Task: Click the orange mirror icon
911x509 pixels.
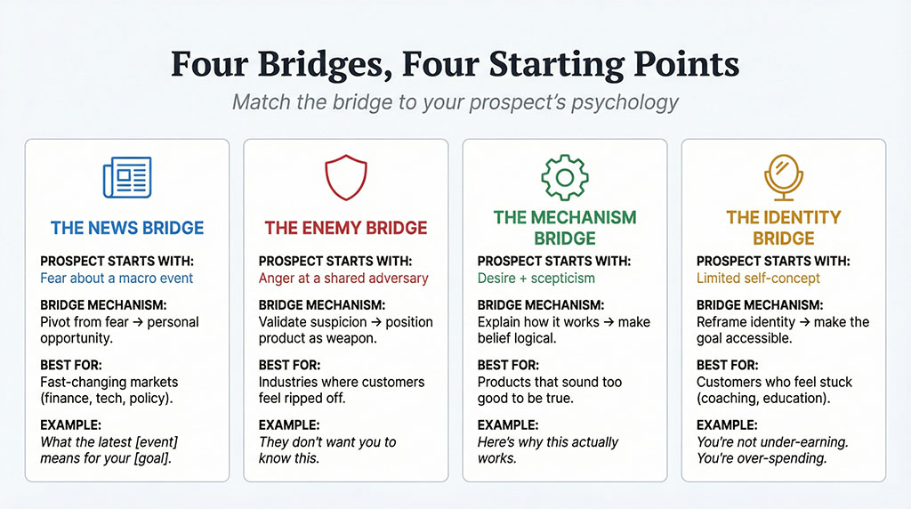Action: (783, 176)
